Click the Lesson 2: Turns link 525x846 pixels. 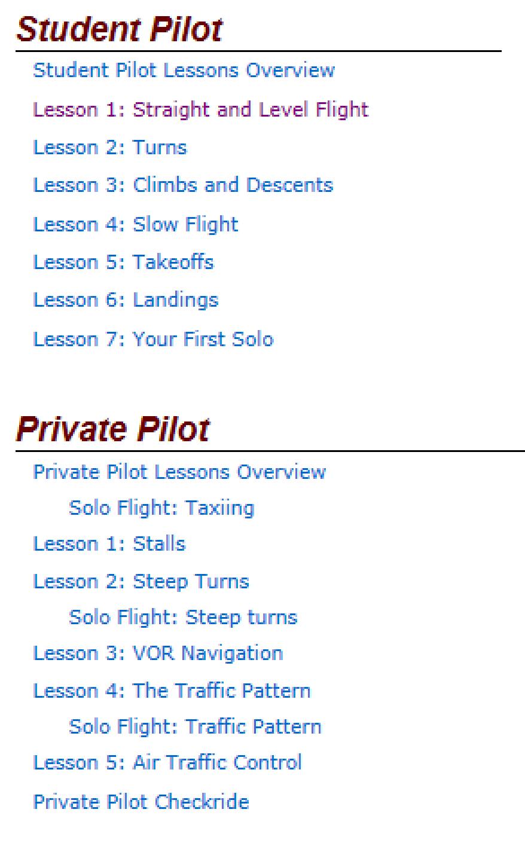(110, 148)
